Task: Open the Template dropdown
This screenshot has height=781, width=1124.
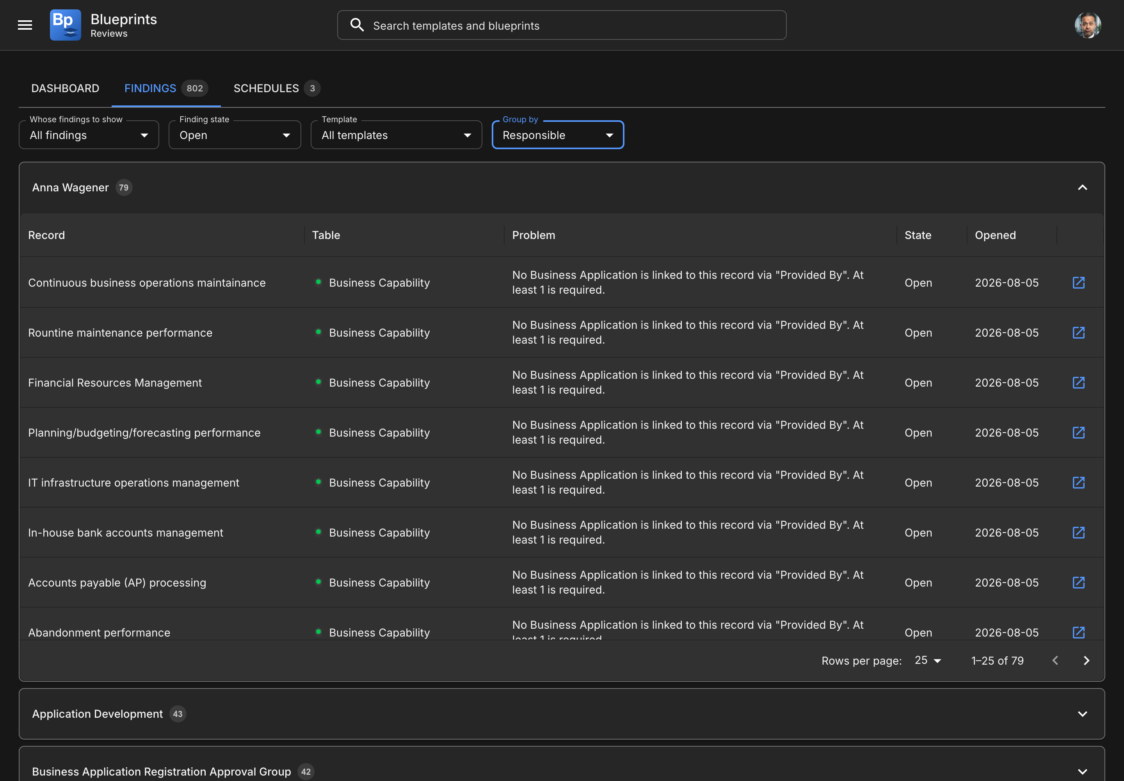Action: (x=396, y=135)
